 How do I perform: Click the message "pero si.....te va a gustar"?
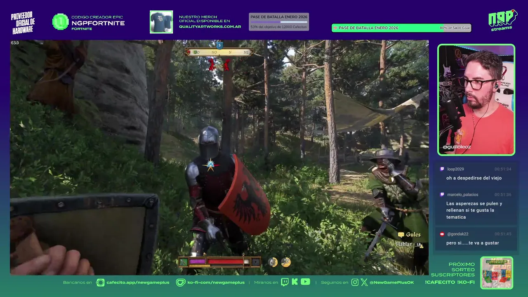pyautogui.click(x=472, y=243)
